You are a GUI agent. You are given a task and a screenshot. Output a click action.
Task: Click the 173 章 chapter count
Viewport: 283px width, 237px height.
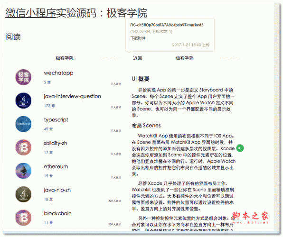(x=49, y=106)
